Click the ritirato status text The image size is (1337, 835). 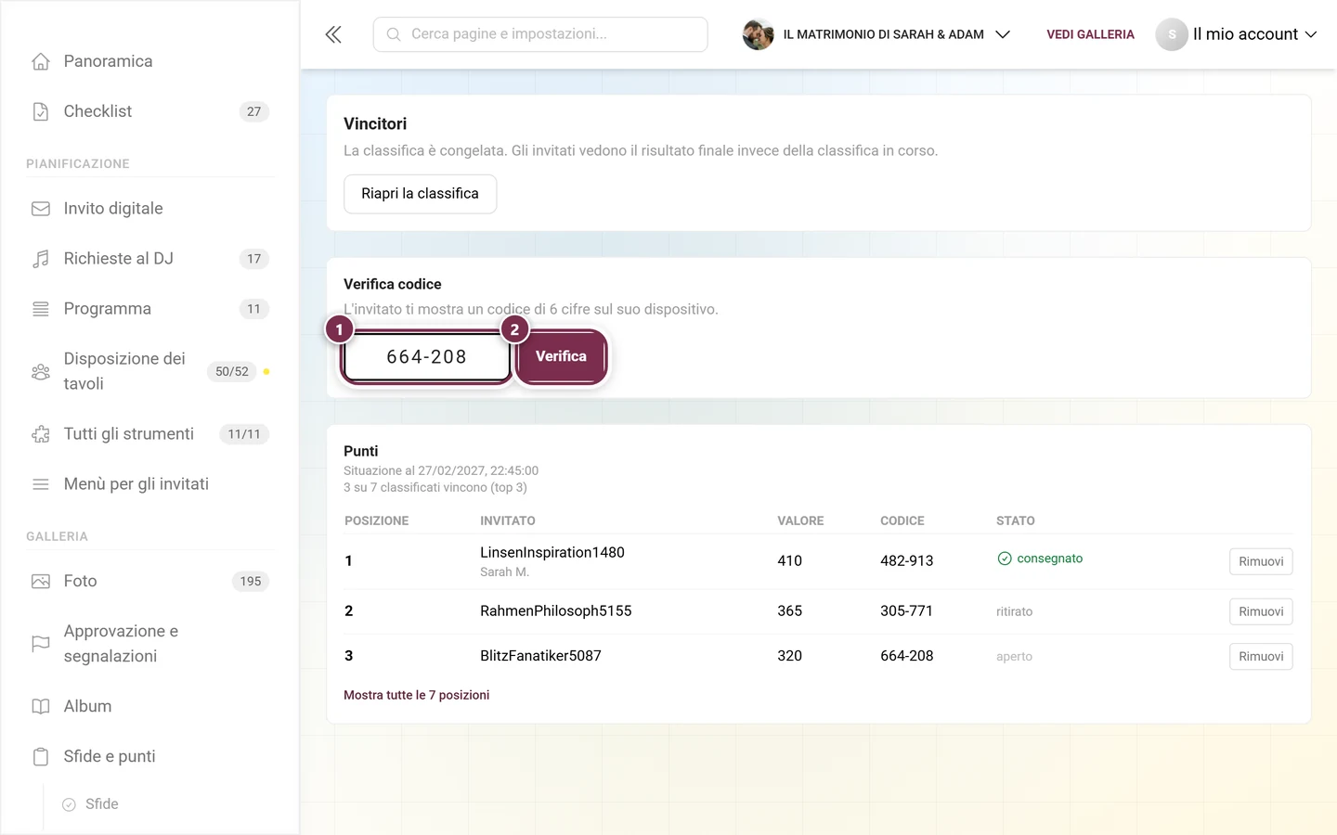pos(1014,611)
